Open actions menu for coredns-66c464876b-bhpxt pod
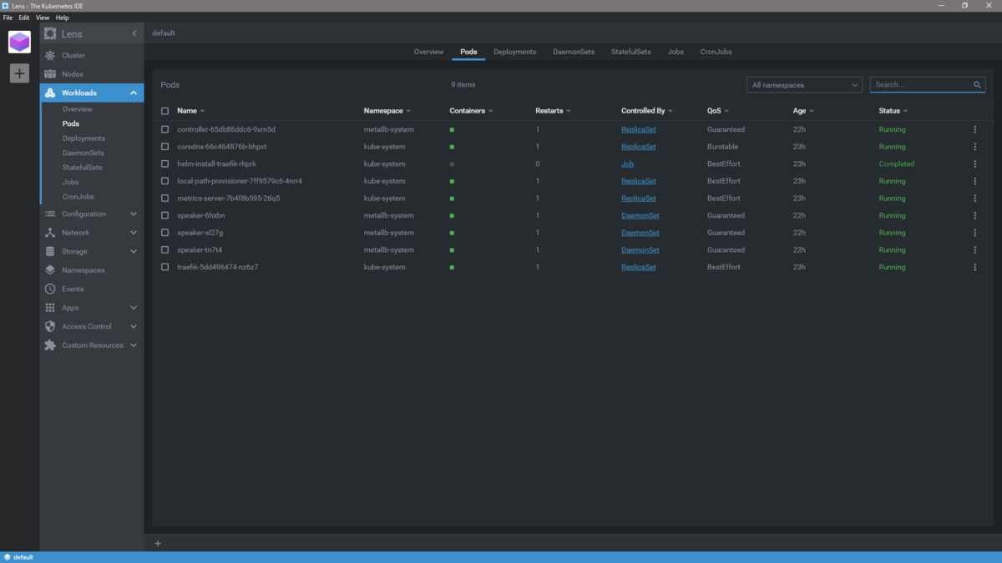This screenshot has width=1002, height=563. tap(974, 147)
